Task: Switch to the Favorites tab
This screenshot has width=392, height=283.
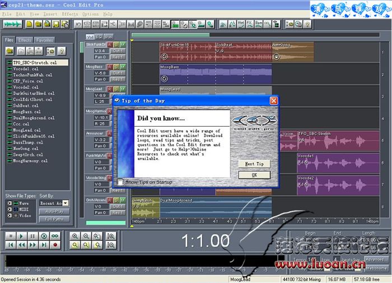Action: tap(44, 40)
